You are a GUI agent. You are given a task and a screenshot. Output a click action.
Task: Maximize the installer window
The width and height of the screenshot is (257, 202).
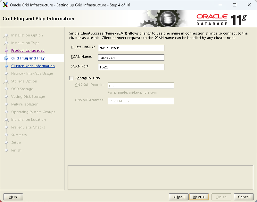(x=235, y=5)
